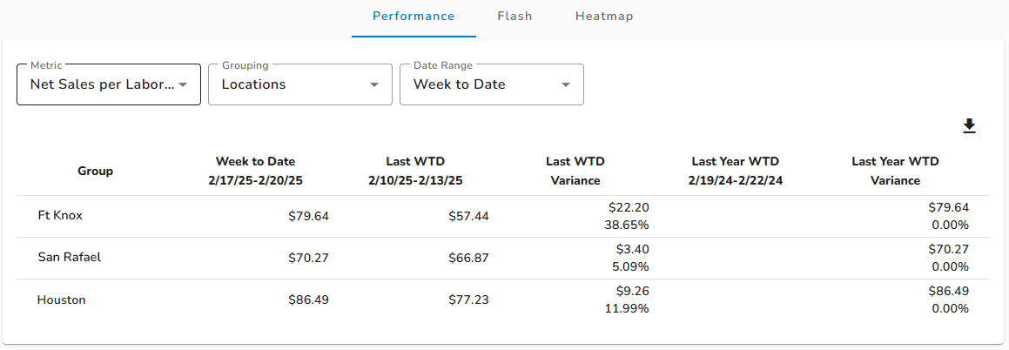Select the San Rafael location row
Image resolution: width=1009 pixels, height=350 pixels.
[503, 258]
